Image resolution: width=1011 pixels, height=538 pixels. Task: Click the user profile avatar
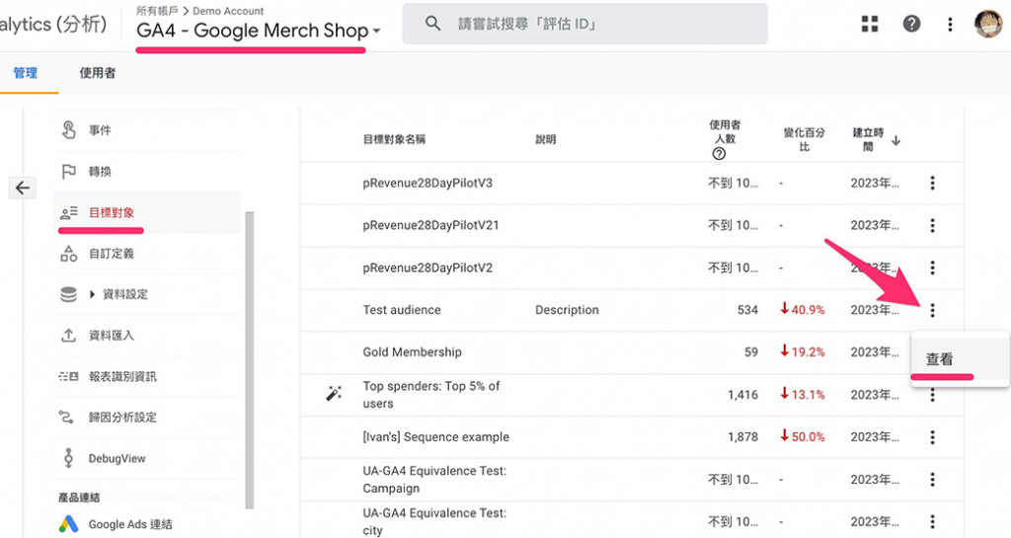[987, 24]
